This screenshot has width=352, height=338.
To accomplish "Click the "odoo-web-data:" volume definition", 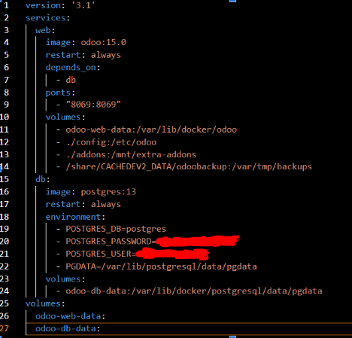I will [x=70, y=316].
